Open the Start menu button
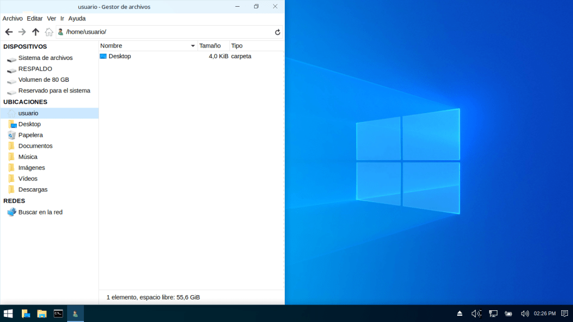 click(8, 314)
